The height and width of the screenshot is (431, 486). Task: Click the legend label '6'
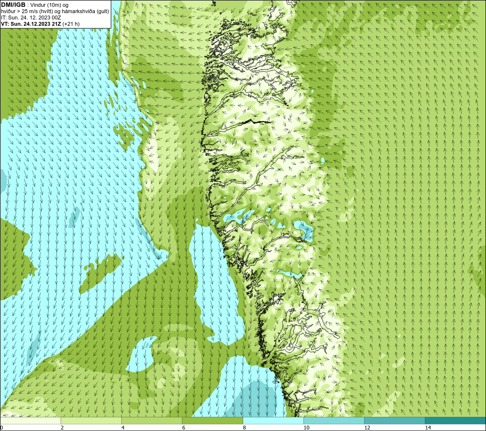point(184,428)
